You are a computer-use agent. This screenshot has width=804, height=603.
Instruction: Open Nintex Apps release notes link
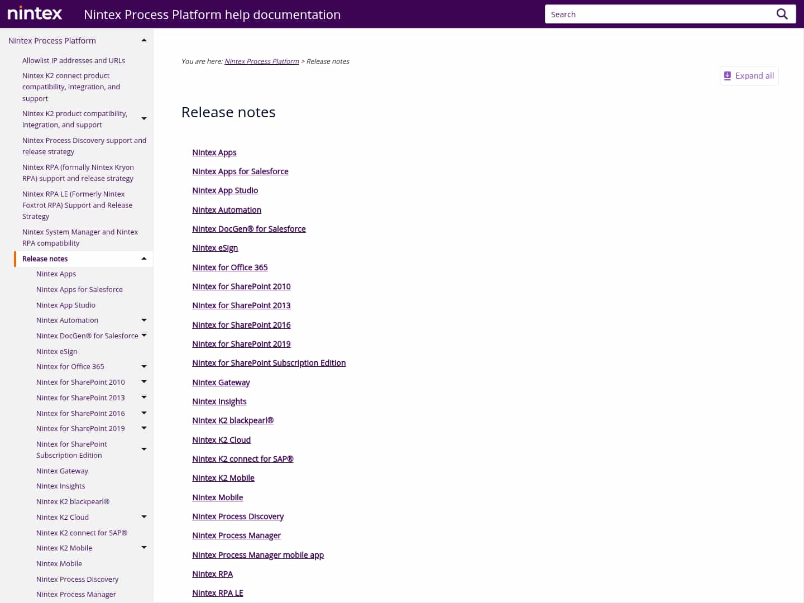tap(214, 152)
